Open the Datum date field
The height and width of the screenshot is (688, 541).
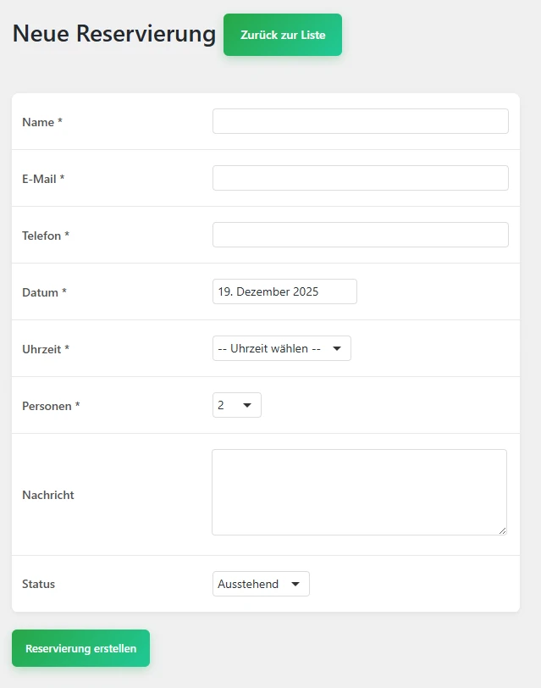[x=284, y=291]
